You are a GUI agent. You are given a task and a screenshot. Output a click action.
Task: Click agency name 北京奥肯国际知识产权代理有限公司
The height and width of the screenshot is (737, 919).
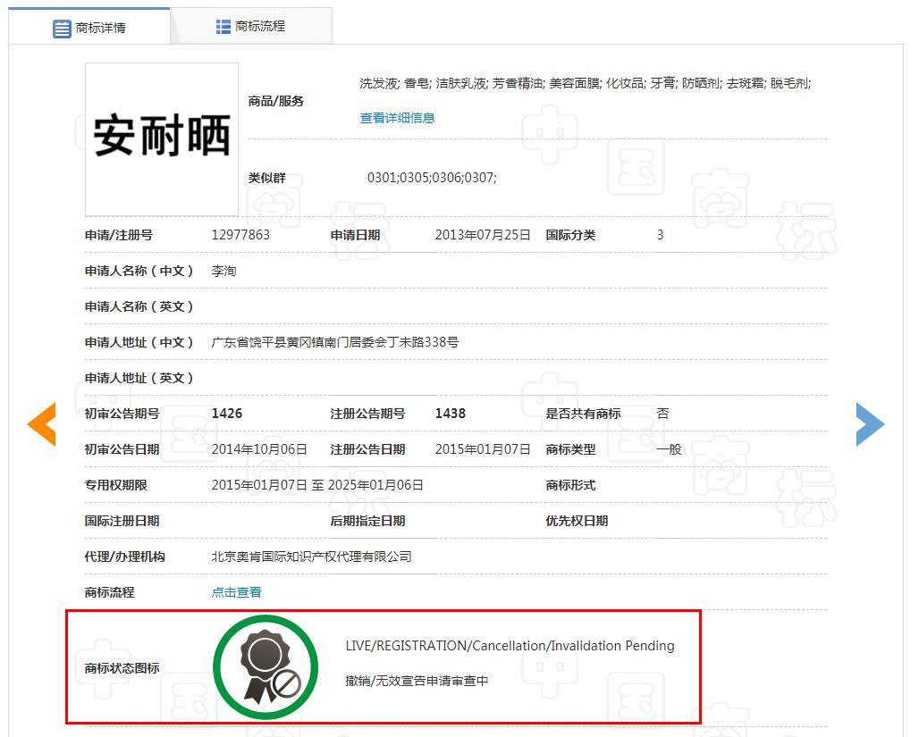311,557
